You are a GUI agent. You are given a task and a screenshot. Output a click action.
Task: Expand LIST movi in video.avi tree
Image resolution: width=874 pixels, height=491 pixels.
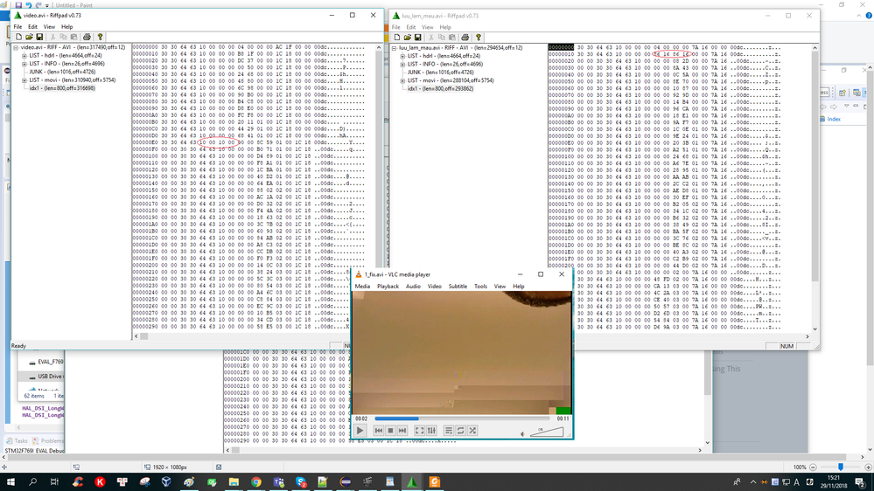click(x=24, y=80)
